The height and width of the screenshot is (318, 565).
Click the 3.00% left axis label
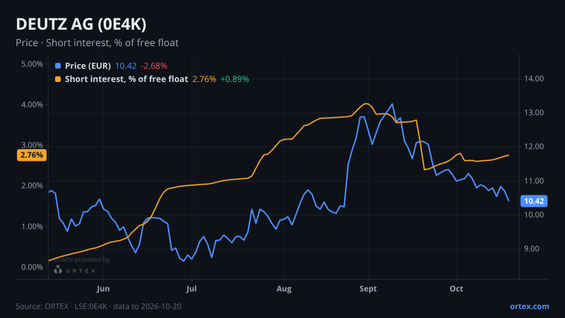point(32,145)
